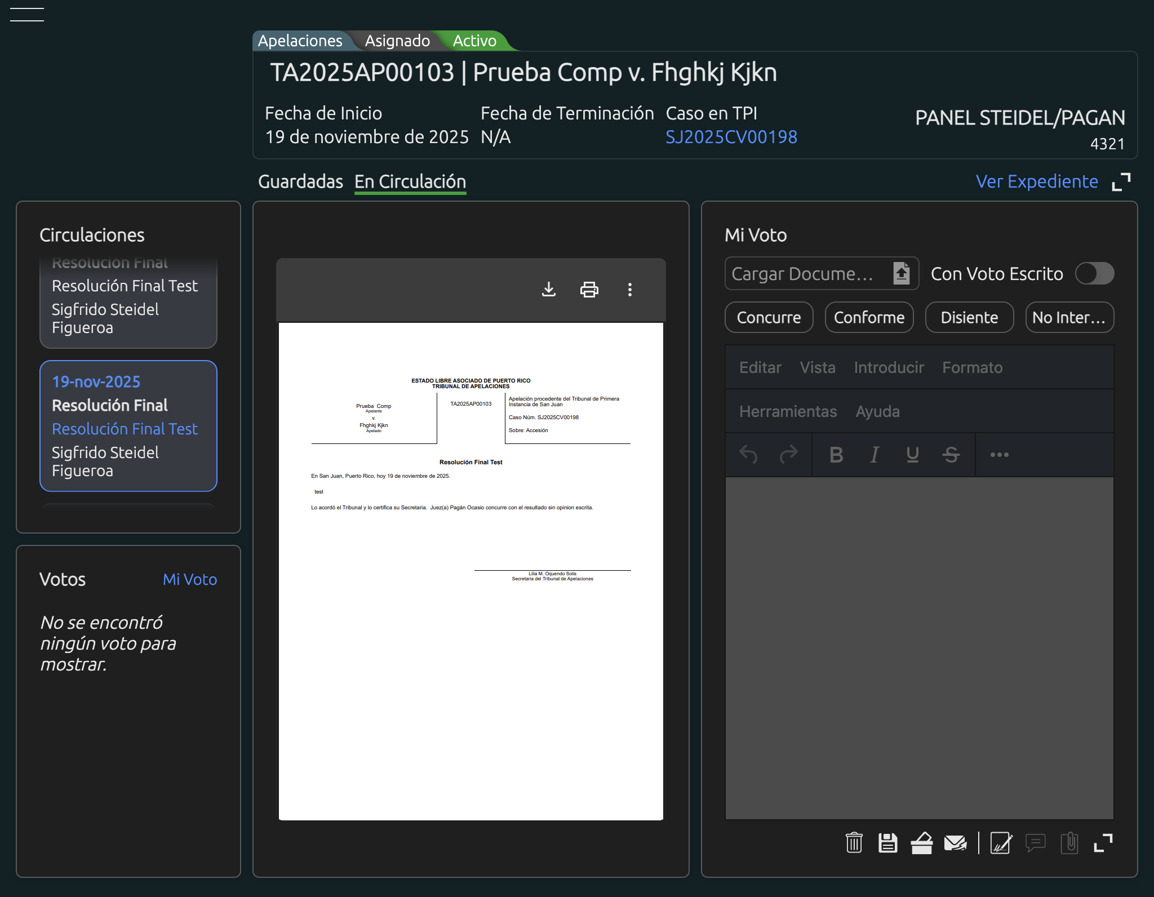Toggle bold formatting in editor
This screenshot has height=897, width=1154.
pos(836,455)
